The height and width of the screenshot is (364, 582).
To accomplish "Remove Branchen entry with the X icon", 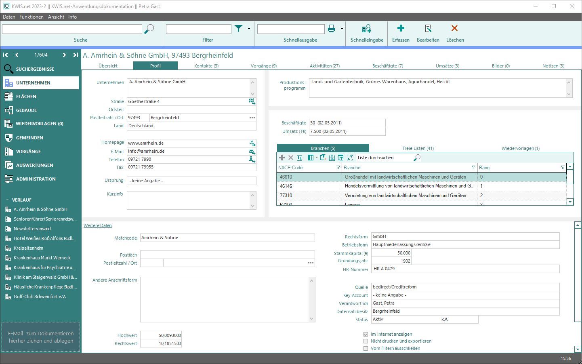I will click(x=290, y=158).
